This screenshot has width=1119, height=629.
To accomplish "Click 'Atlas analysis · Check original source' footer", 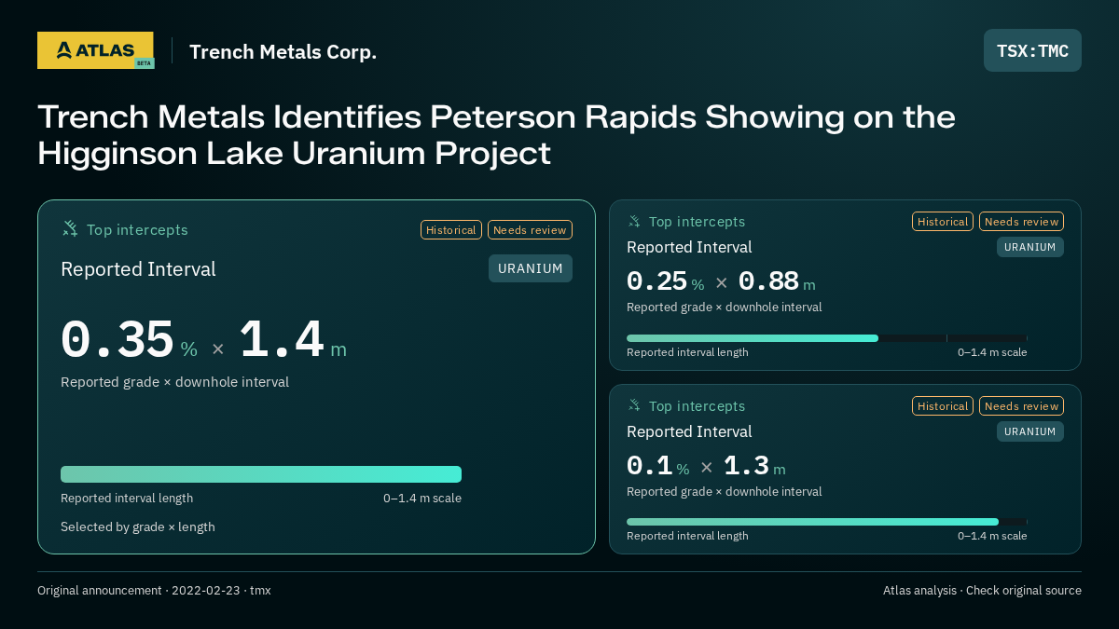I will 982,591.
